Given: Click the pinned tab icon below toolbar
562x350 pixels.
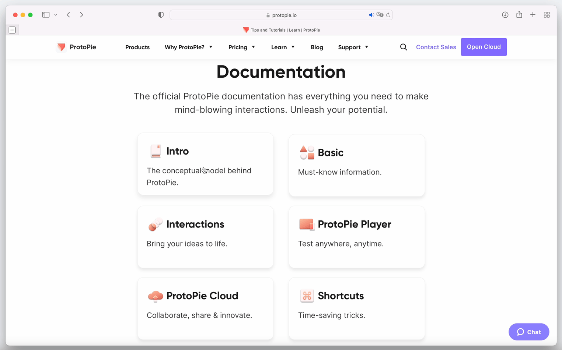Looking at the screenshot, I should point(12,30).
